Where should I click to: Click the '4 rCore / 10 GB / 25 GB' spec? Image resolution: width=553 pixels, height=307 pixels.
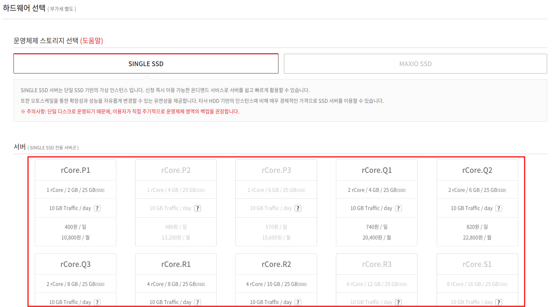[x=276, y=284]
